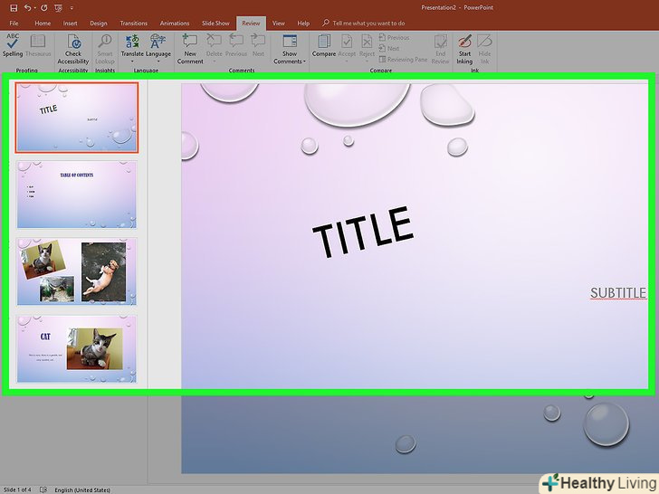Screen dimensions: 659x494
Task: Run the Spelling check
Action: click(13, 45)
